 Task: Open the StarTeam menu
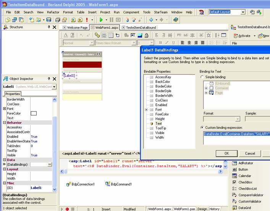[x=161, y=12]
